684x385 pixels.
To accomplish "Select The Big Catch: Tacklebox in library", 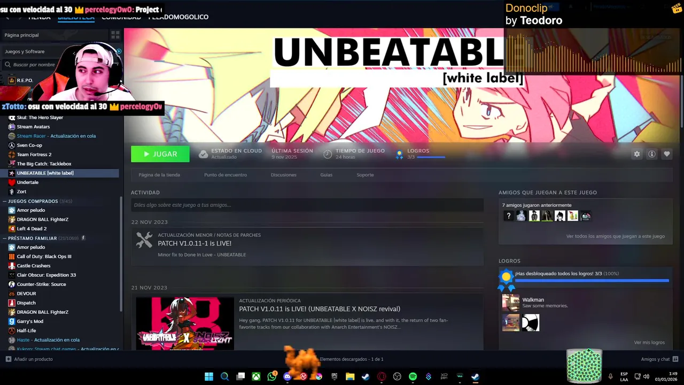I will point(44,164).
